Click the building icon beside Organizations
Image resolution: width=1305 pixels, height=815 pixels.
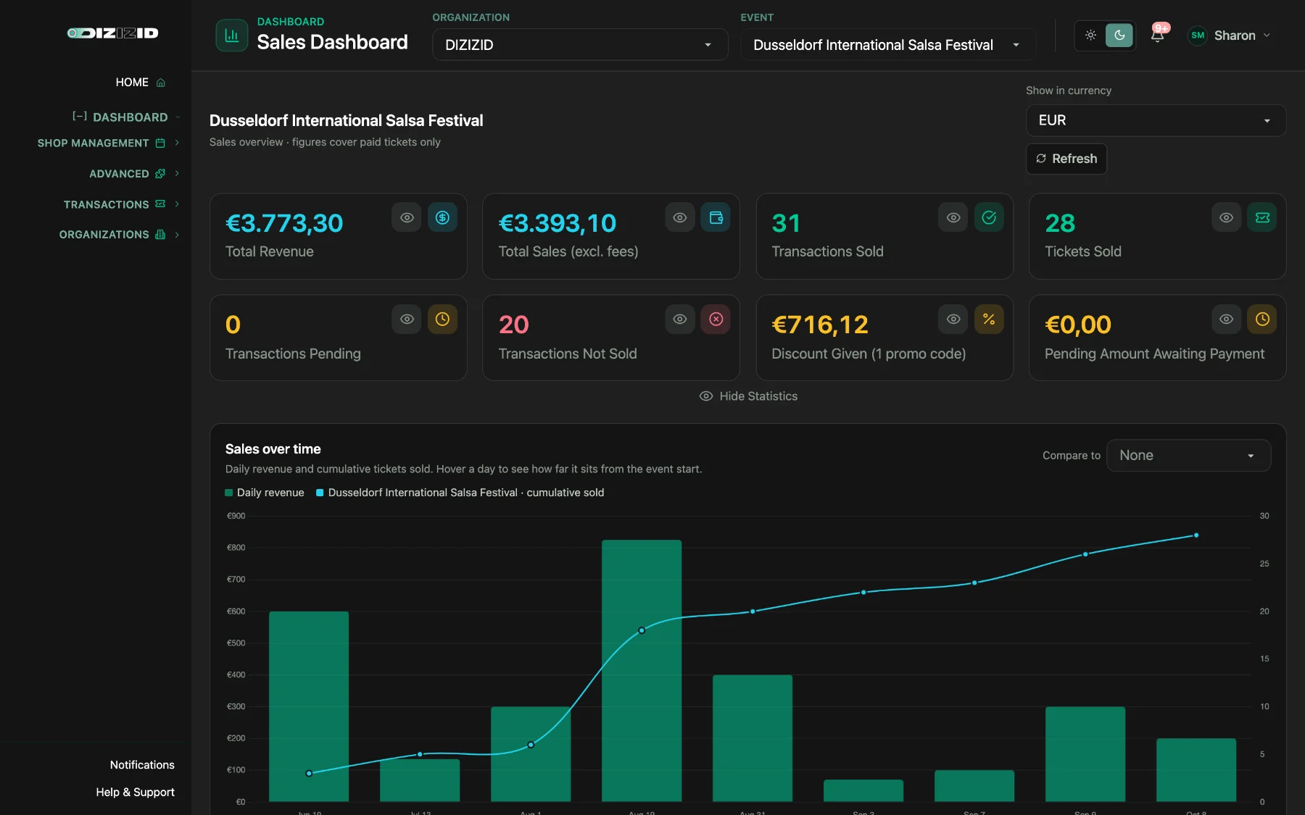pos(160,235)
